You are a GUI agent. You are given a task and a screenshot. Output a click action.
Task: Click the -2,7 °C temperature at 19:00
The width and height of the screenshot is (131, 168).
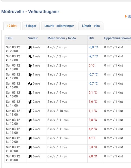93,56
